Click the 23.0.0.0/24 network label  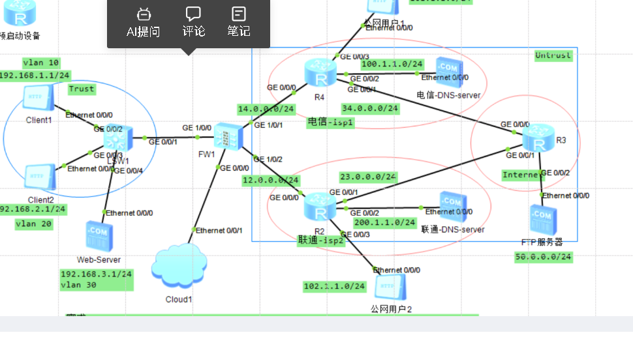point(368,177)
